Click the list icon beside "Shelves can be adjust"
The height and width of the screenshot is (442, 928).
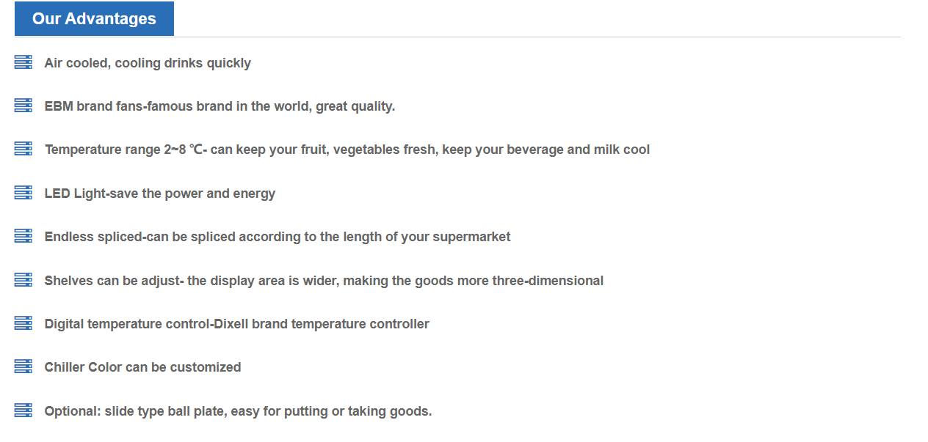[23, 280]
